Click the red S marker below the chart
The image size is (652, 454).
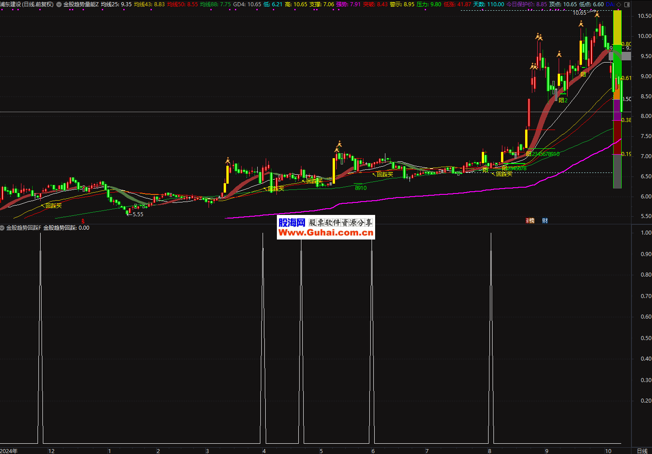click(83, 221)
